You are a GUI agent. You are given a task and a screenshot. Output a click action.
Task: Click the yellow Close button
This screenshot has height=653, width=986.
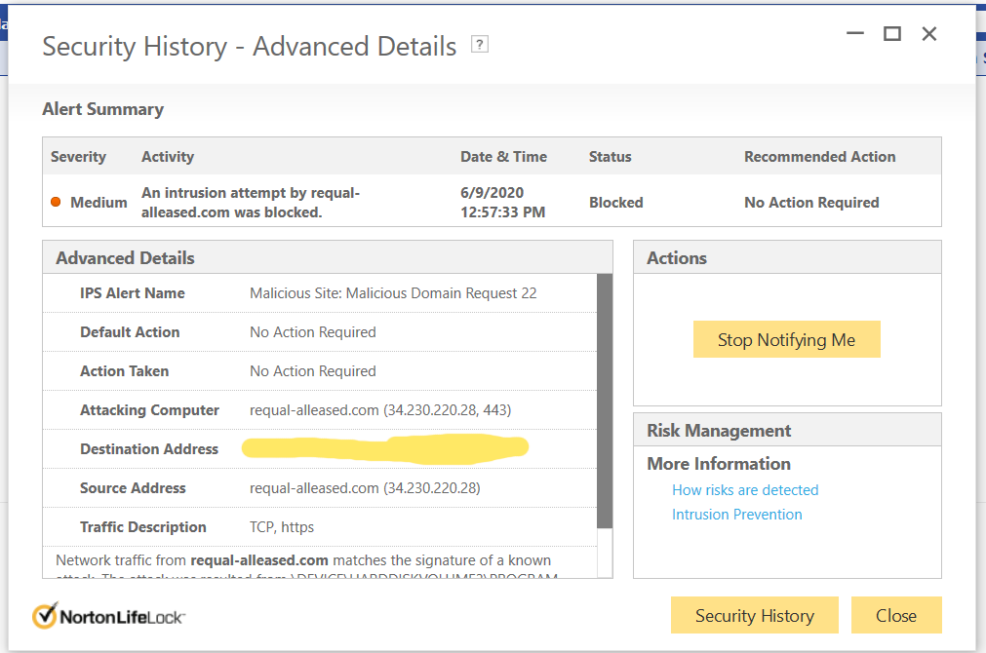(x=895, y=615)
